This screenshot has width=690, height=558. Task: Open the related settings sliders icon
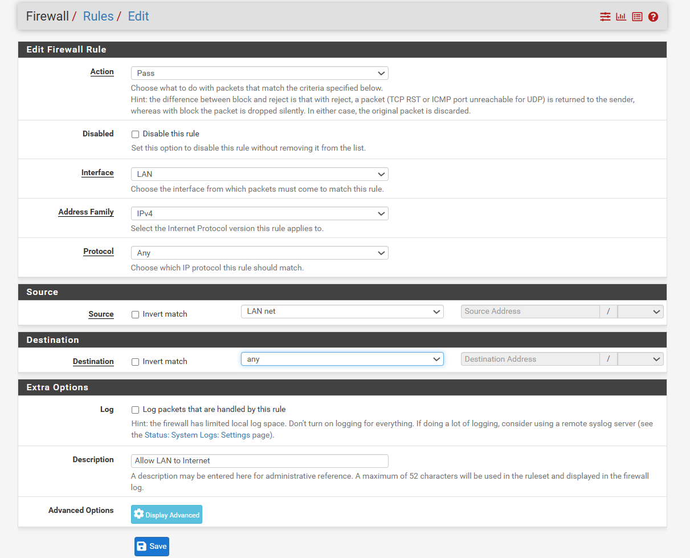click(605, 17)
